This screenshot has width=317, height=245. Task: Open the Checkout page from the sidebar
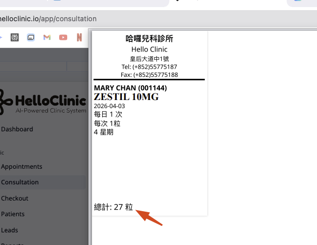pyautogui.click(x=15, y=199)
